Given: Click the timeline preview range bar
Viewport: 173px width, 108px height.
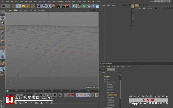Looking at the screenshot, I should 20,95.
